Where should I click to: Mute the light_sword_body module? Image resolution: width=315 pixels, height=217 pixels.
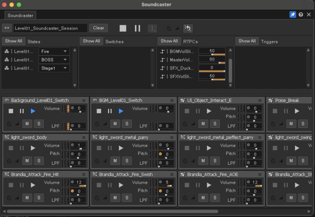tap(27, 161)
